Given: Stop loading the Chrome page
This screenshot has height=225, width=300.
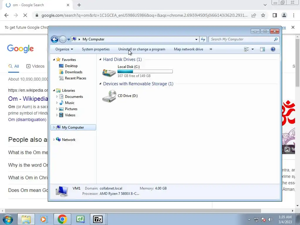Looking at the screenshot, I should [25, 15].
